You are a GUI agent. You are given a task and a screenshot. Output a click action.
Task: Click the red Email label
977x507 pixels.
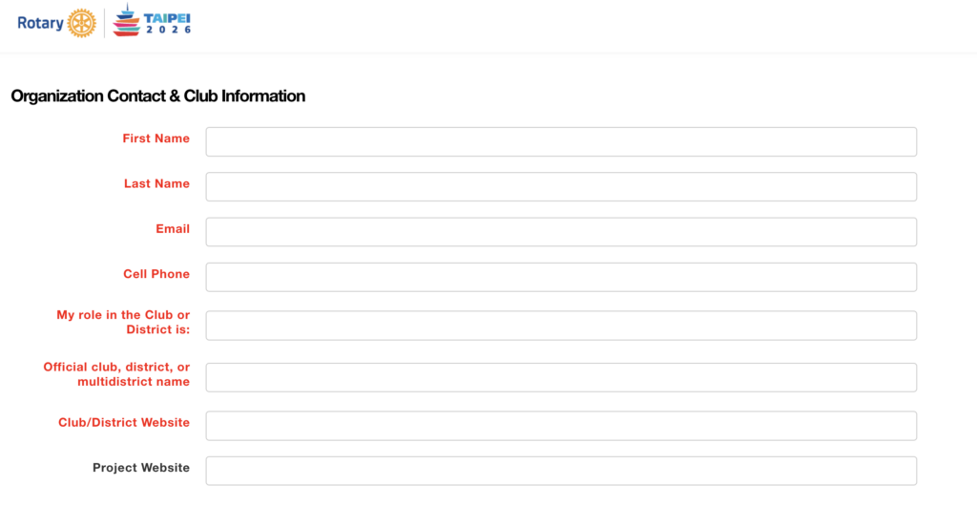coord(173,229)
